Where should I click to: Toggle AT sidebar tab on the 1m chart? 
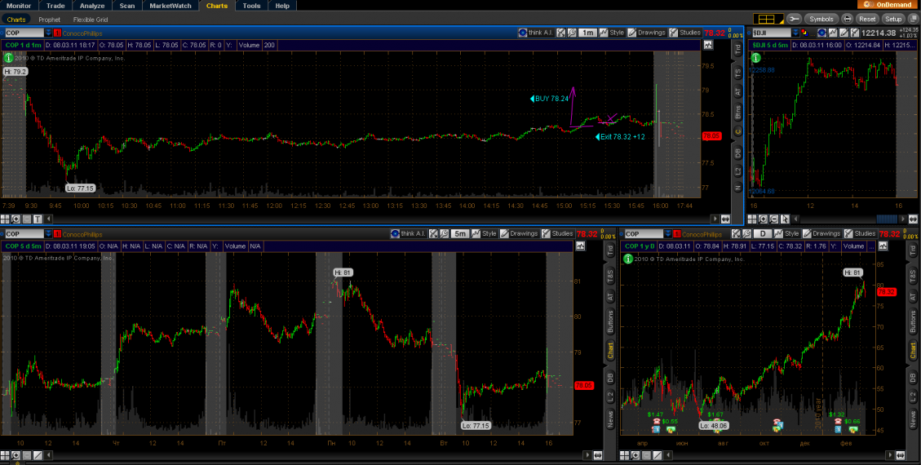[737, 91]
